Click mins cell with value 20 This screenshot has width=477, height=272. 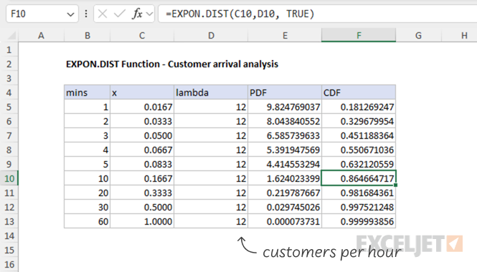87,193
